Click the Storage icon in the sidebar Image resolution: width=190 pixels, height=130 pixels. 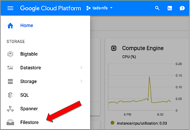click(10, 82)
